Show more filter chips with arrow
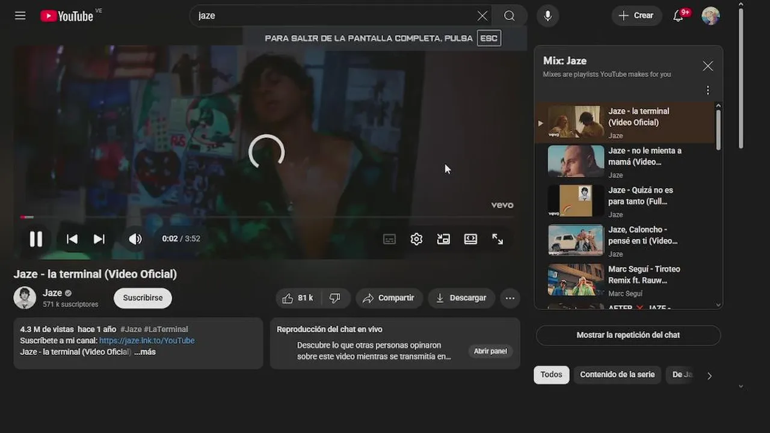This screenshot has height=433, width=770. [x=709, y=376]
